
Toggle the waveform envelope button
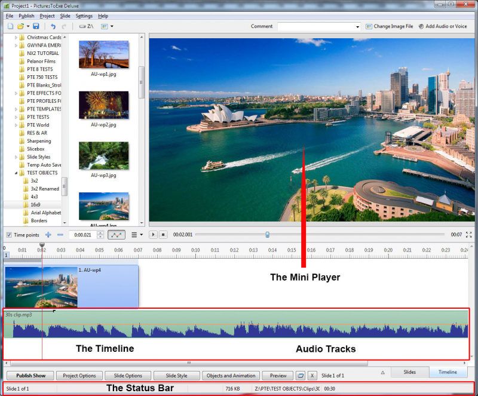[x=117, y=235]
